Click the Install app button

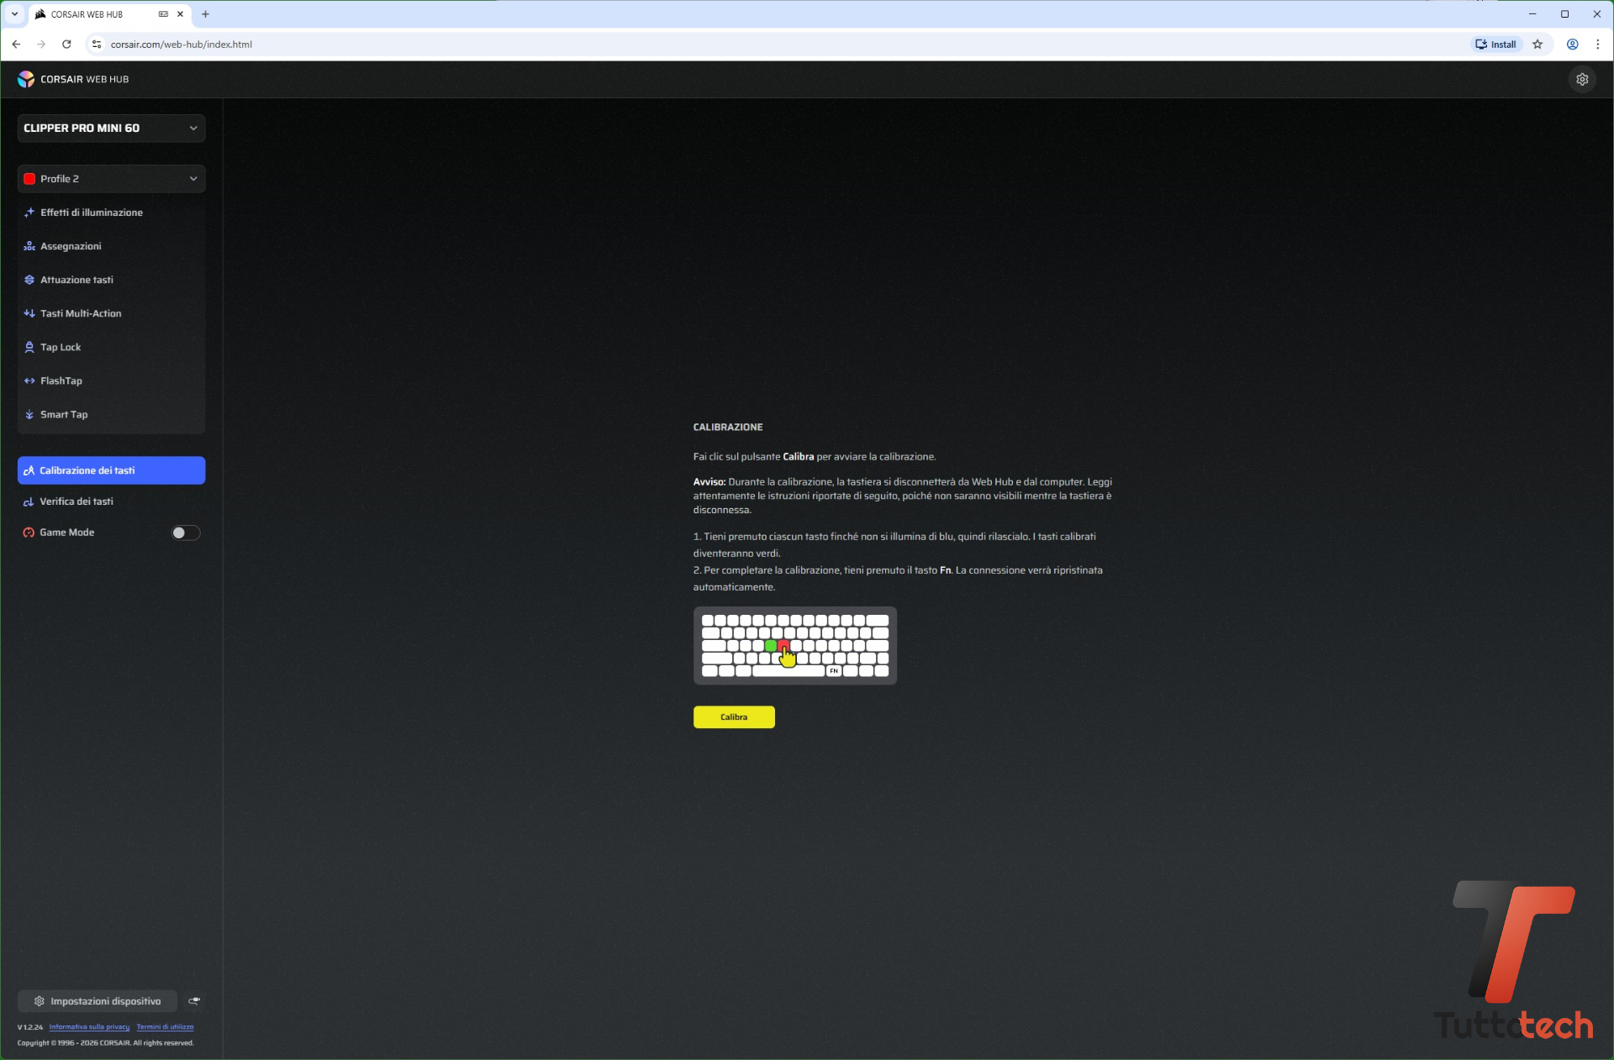coord(1495,45)
